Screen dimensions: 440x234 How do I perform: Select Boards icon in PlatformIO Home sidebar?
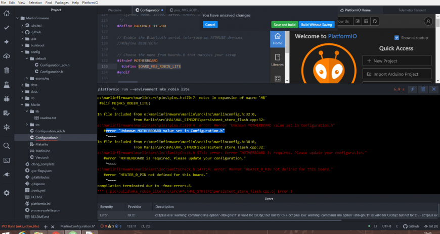pyautogui.click(x=277, y=79)
